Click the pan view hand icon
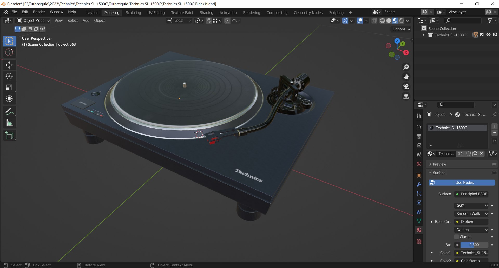Viewport: 499px width, 268px height. point(406,77)
